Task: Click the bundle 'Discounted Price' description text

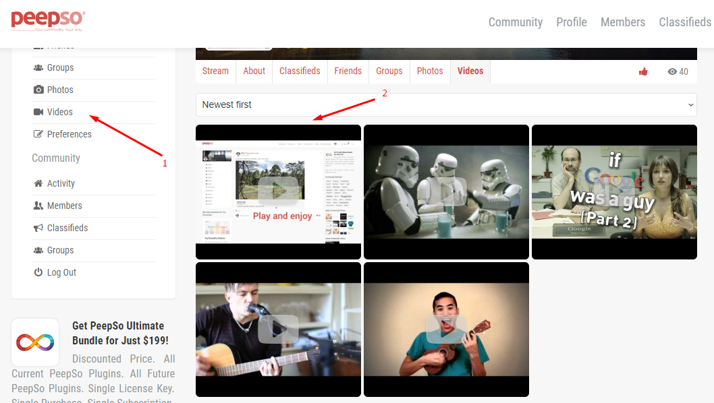Action: (93, 380)
